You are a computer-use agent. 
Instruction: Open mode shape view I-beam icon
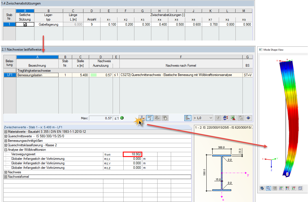[142, 118]
